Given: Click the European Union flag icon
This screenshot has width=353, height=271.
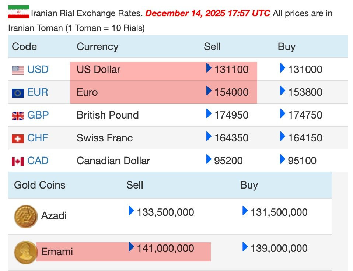Looking at the screenshot, I should click(x=18, y=93).
